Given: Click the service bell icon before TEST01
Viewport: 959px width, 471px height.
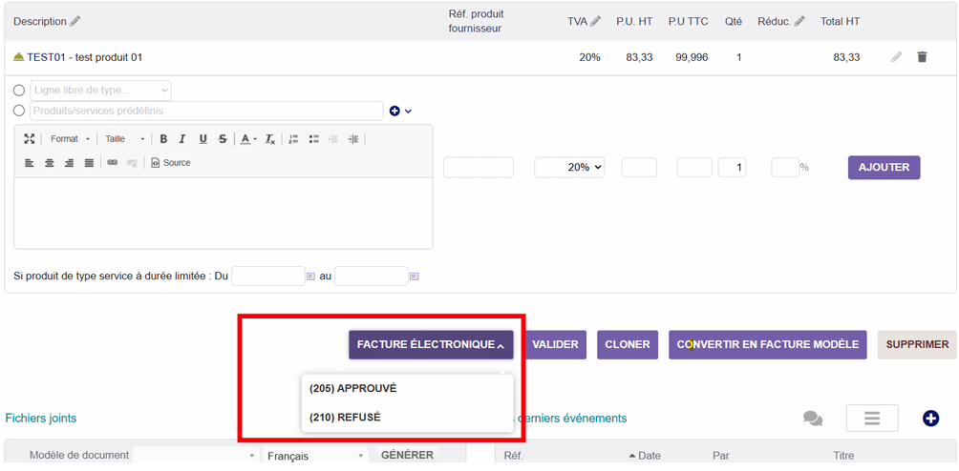Looking at the screenshot, I should tap(19, 57).
